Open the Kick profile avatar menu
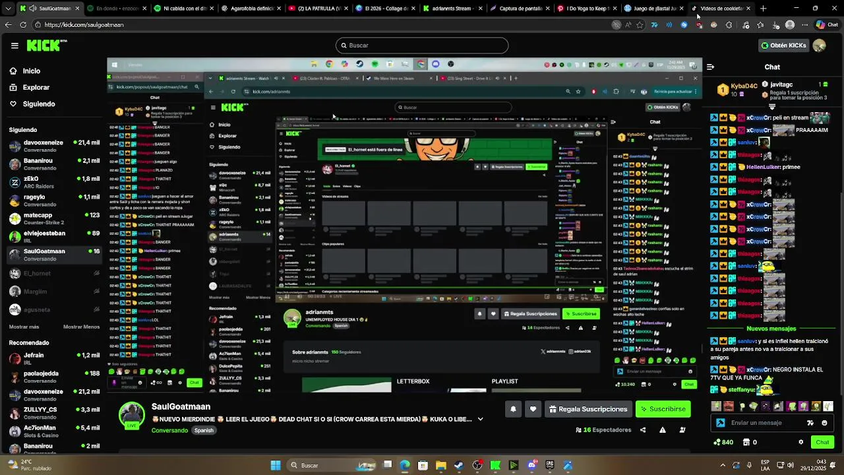844x475 pixels. pos(819,46)
